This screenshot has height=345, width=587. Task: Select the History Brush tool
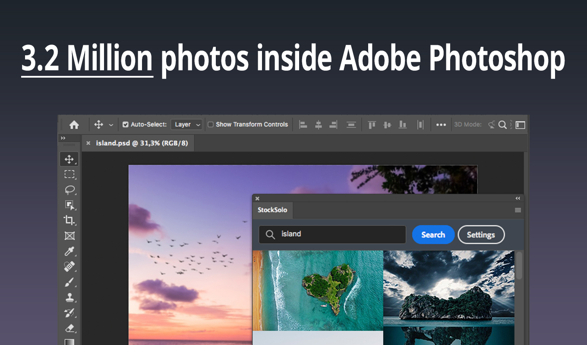point(69,313)
